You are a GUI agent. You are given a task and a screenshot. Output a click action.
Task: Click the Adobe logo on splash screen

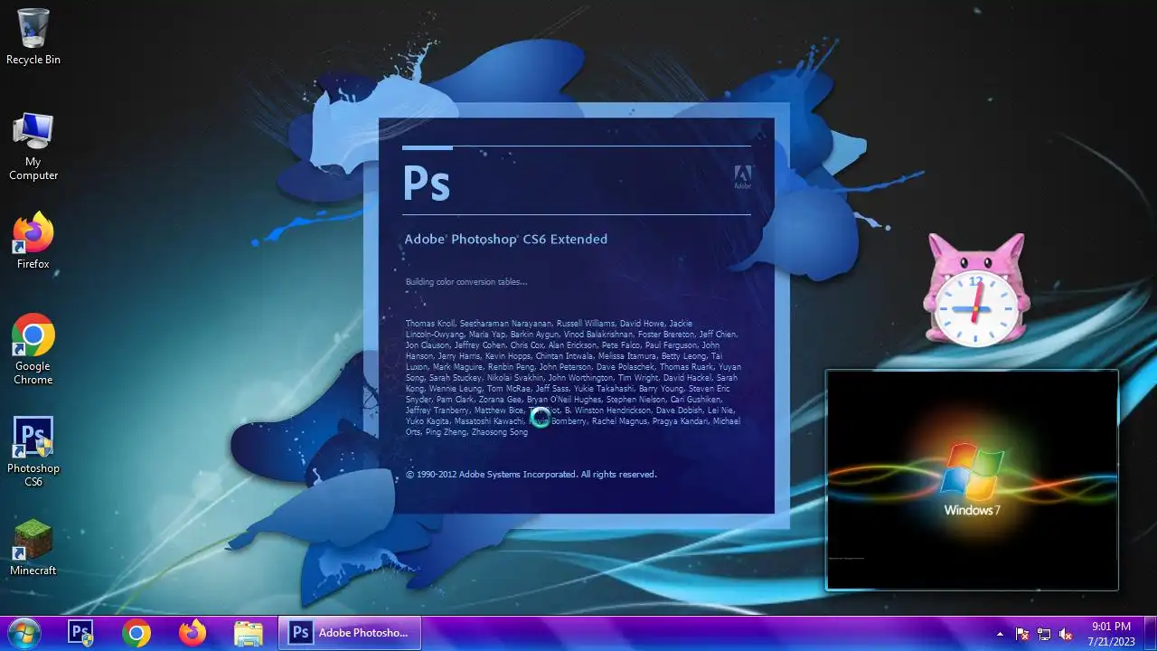coord(742,177)
